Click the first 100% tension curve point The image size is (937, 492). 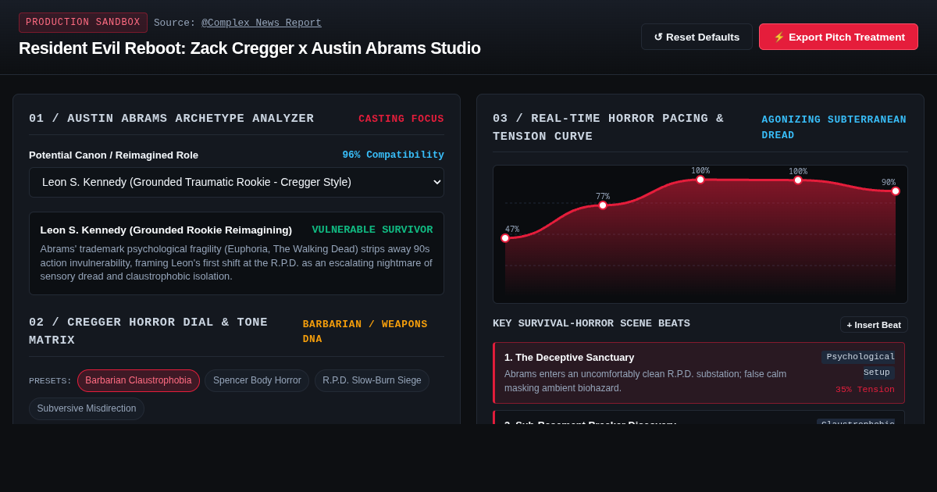coord(700,180)
